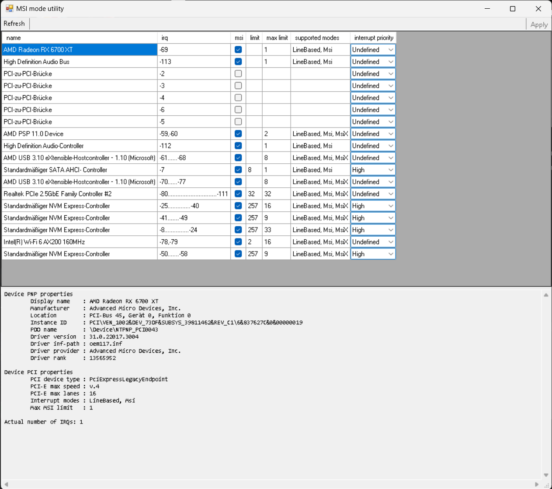
Task: Toggle MSI checkbox for High Definition Audio Bus
Action: (x=238, y=62)
